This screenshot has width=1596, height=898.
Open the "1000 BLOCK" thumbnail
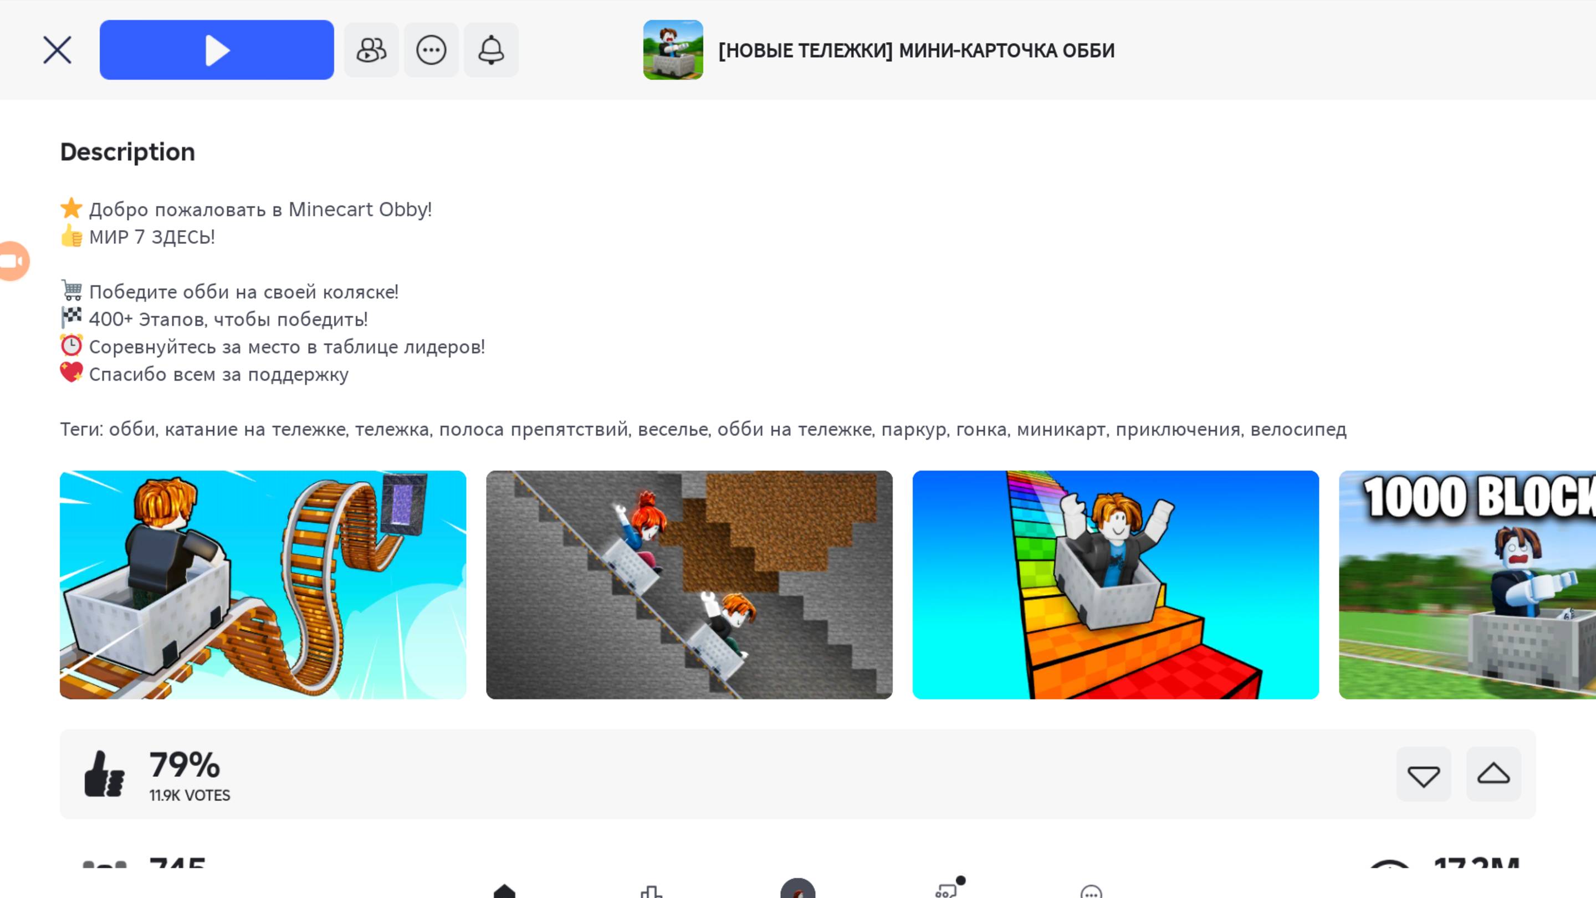coord(1467,584)
